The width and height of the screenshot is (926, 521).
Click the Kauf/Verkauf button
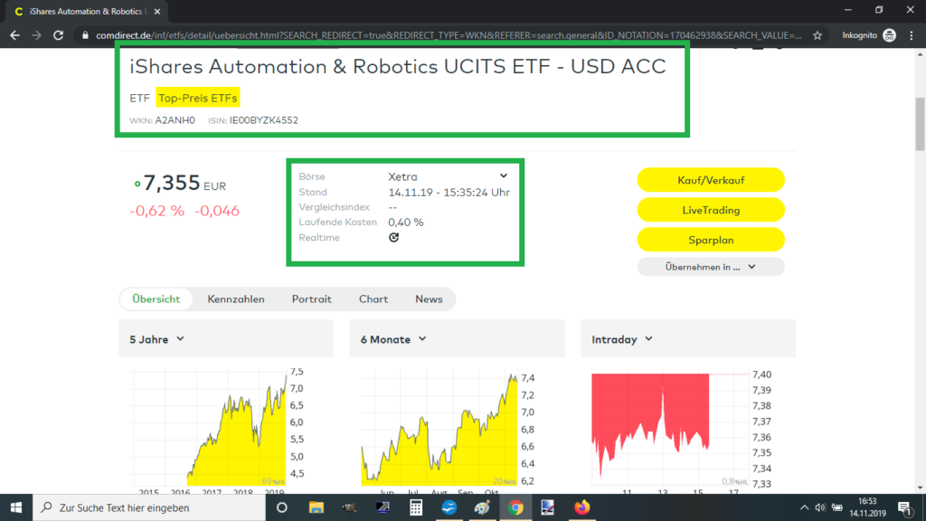coord(711,180)
